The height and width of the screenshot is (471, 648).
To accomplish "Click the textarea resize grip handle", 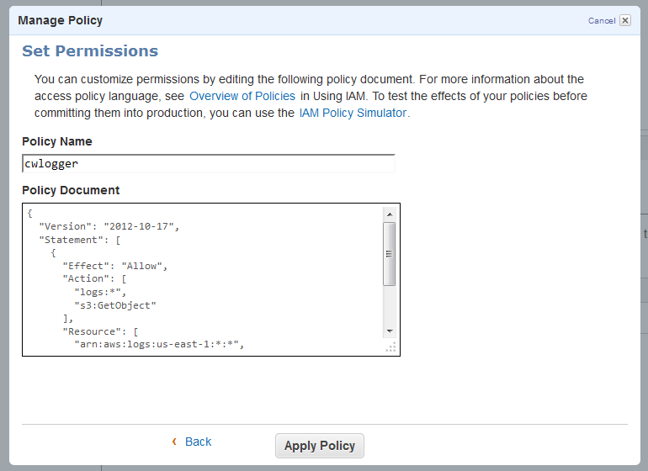I will 390,347.
